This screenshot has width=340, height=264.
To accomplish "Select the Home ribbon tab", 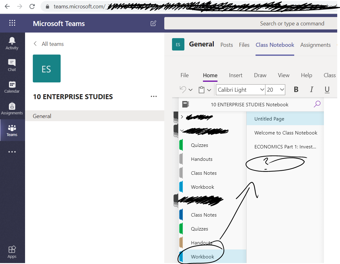I will [210, 75].
